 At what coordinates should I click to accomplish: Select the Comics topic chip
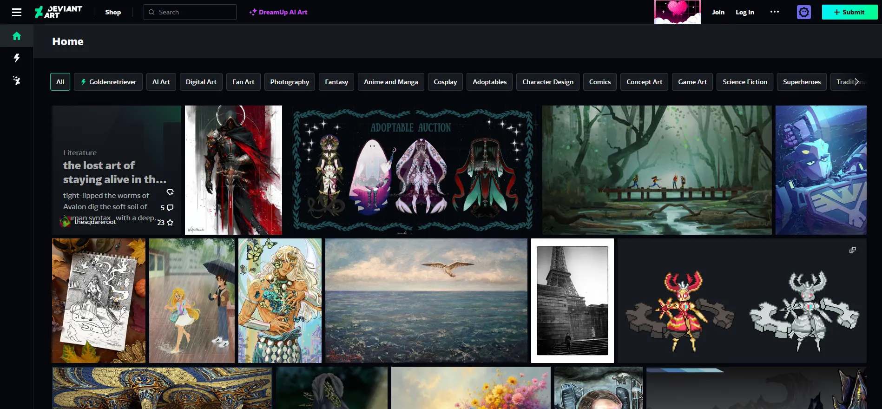tap(600, 82)
